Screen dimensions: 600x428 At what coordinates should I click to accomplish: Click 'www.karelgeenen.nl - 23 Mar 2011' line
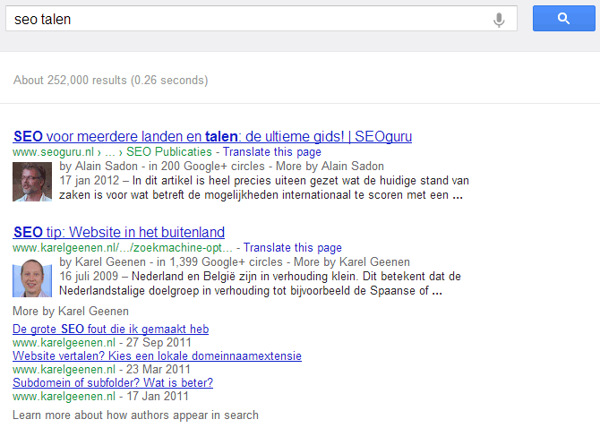click(x=101, y=370)
